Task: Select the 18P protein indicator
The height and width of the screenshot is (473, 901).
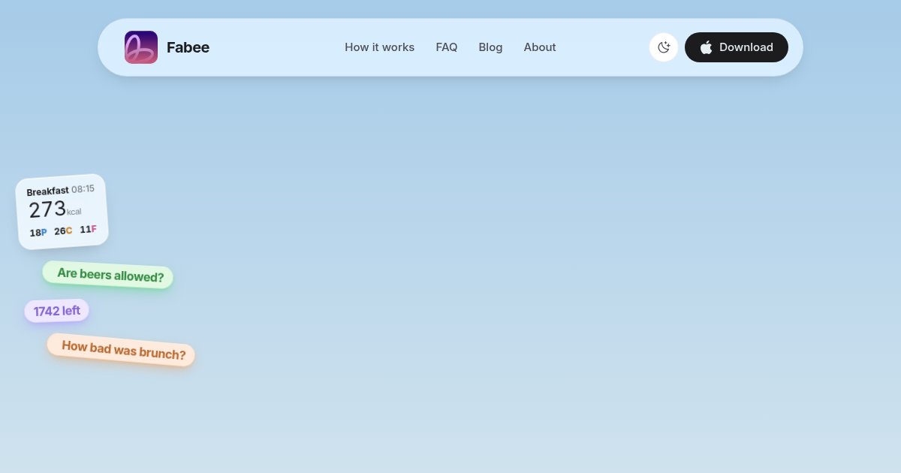Action: pyautogui.click(x=38, y=233)
